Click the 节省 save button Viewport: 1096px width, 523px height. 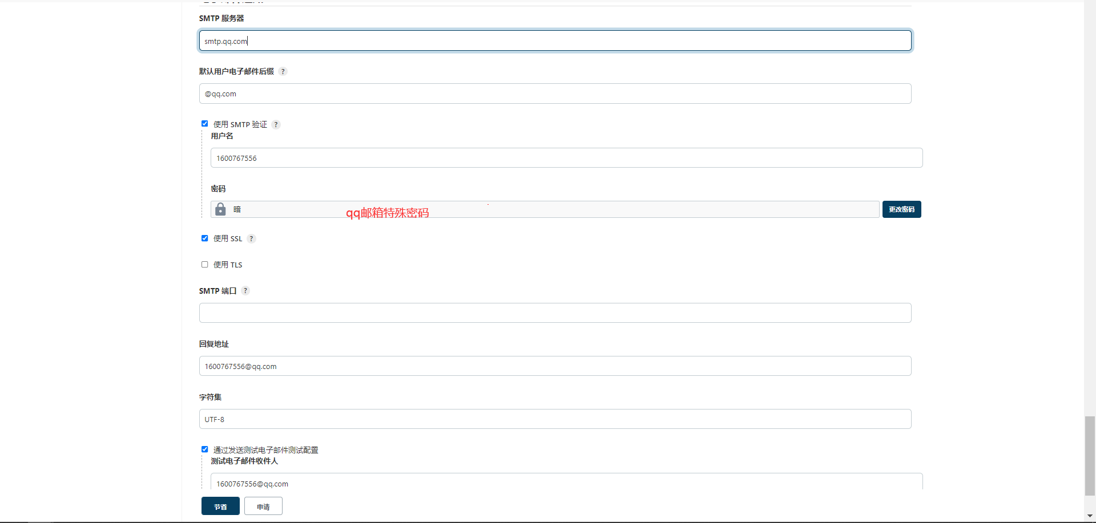click(220, 506)
